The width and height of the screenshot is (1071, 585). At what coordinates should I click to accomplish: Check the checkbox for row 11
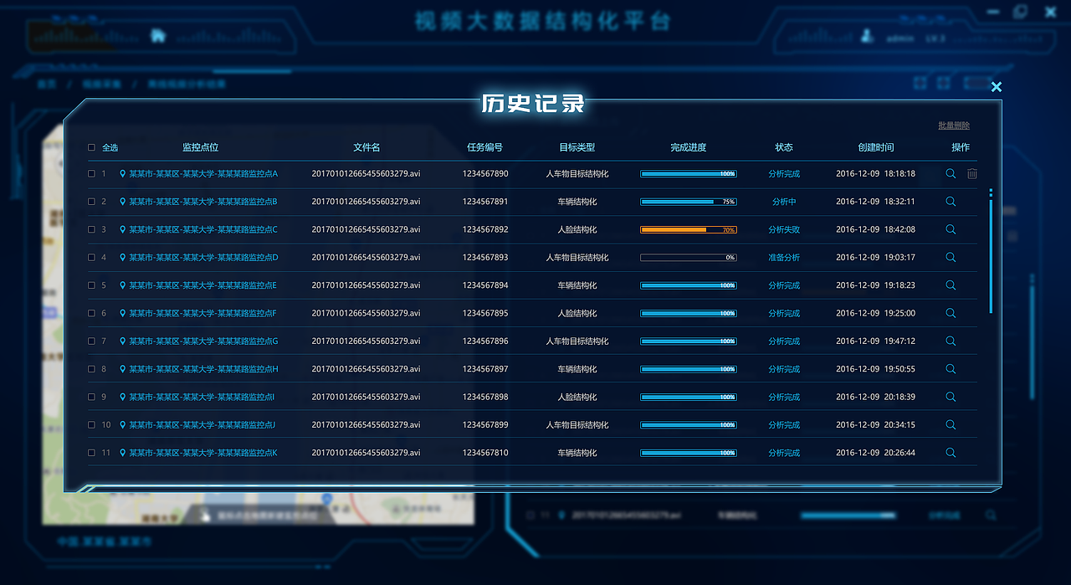point(91,453)
